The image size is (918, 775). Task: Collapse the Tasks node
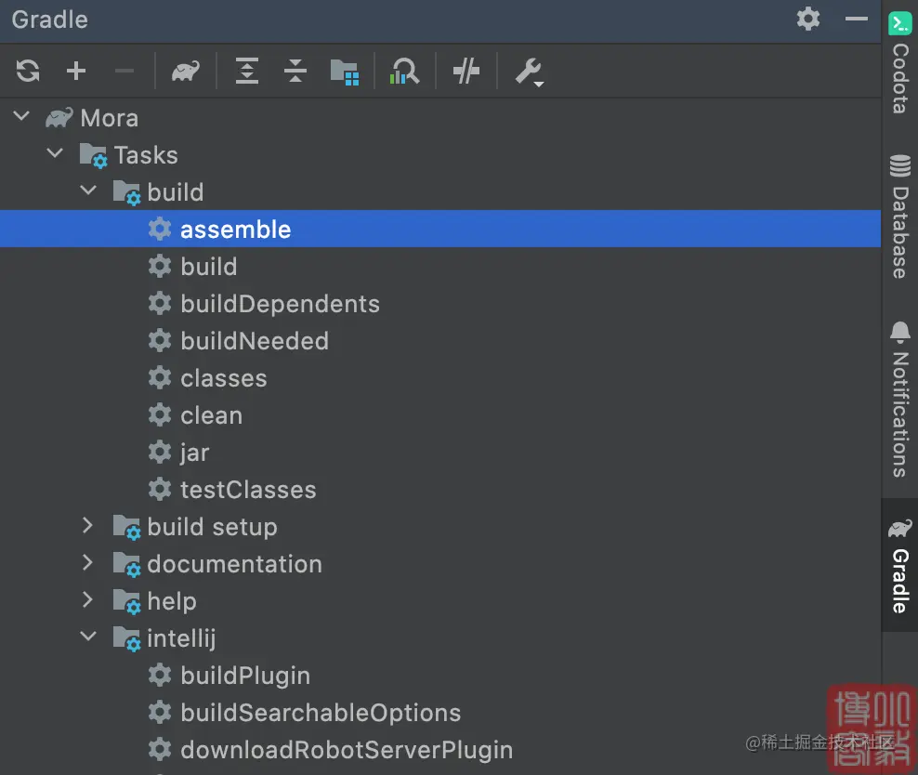pos(55,153)
